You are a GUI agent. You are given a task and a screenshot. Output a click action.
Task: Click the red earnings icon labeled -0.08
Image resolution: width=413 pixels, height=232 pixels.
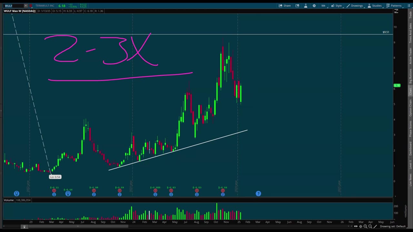[x=94, y=191]
